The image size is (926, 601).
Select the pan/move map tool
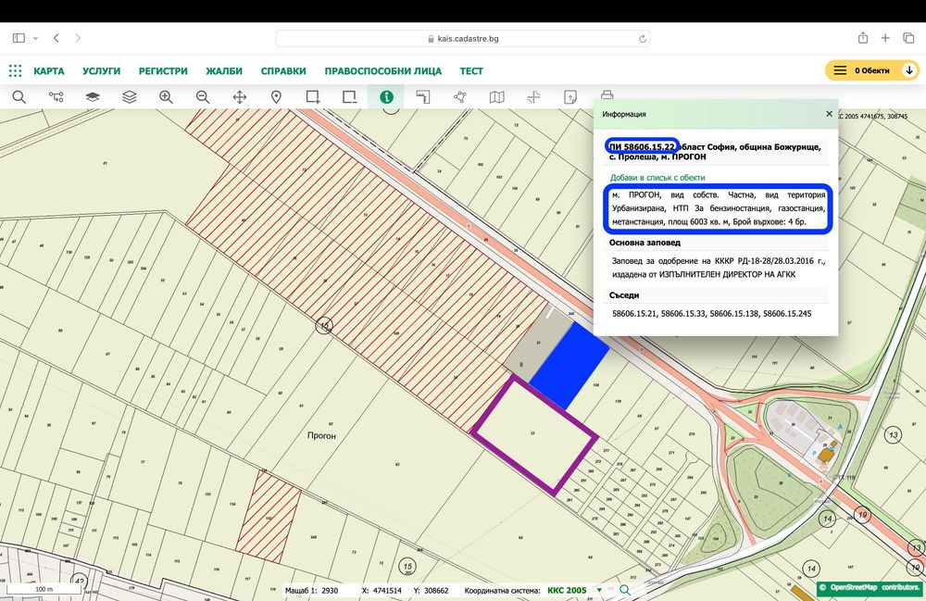tap(239, 96)
